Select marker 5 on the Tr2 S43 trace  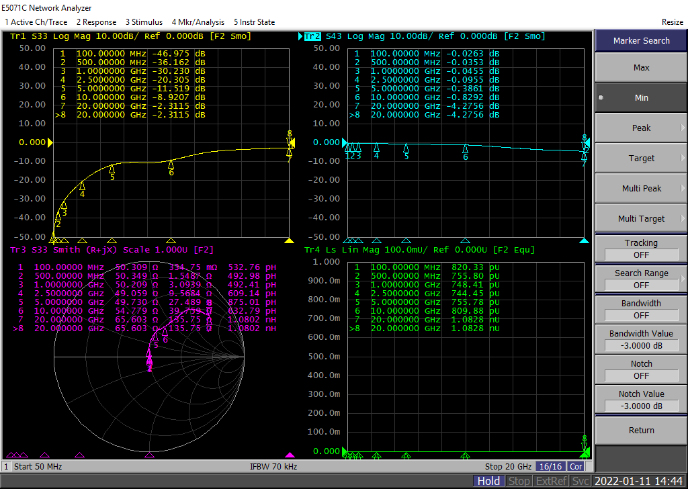click(x=406, y=148)
